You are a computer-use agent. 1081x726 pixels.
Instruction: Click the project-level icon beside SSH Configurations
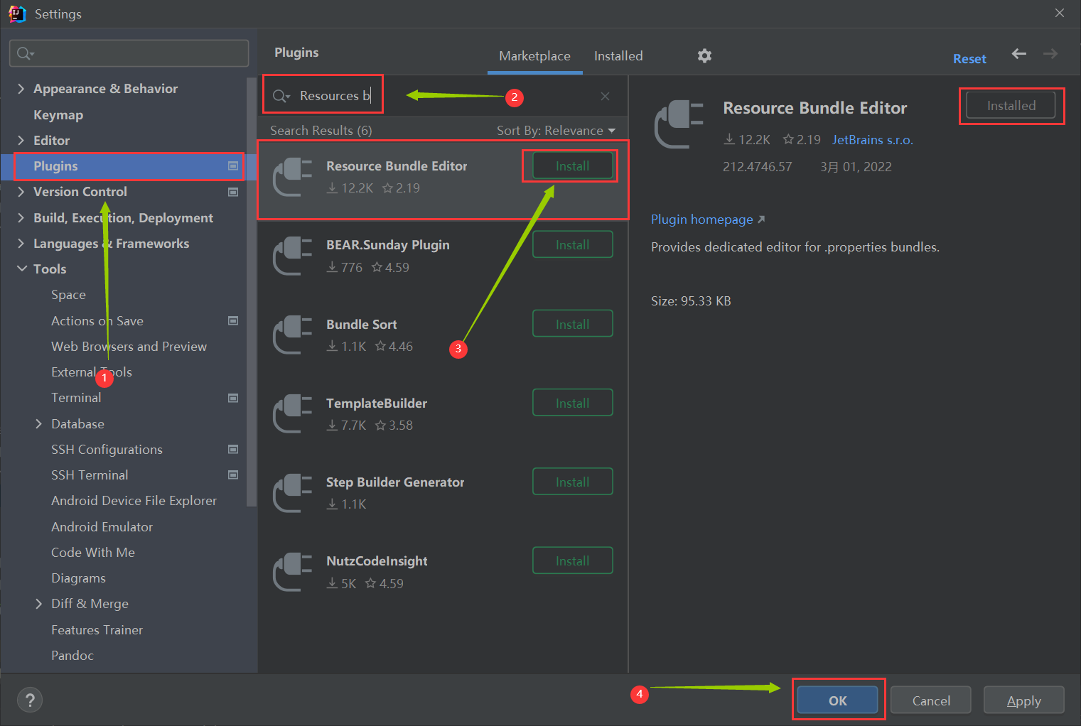(x=232, y=449)
